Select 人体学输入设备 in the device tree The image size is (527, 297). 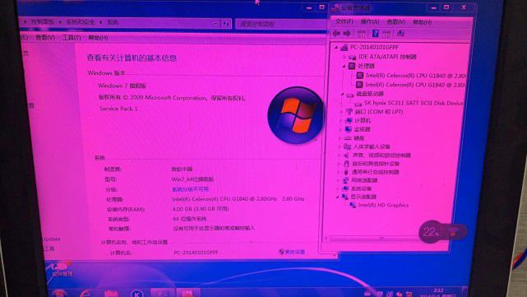coord(372,146)
